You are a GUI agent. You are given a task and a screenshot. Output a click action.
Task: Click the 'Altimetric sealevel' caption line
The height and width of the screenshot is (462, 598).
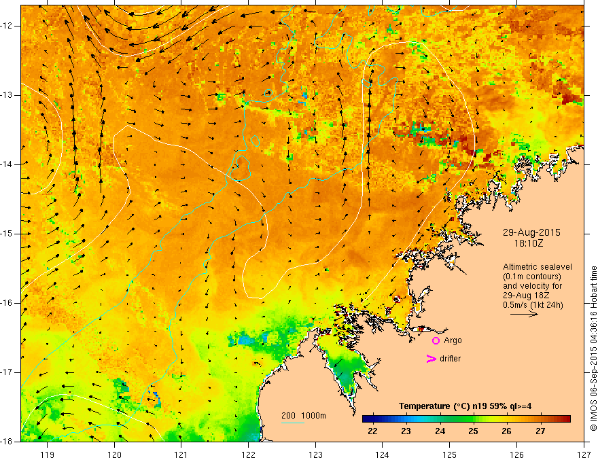(x=538, y=267)
